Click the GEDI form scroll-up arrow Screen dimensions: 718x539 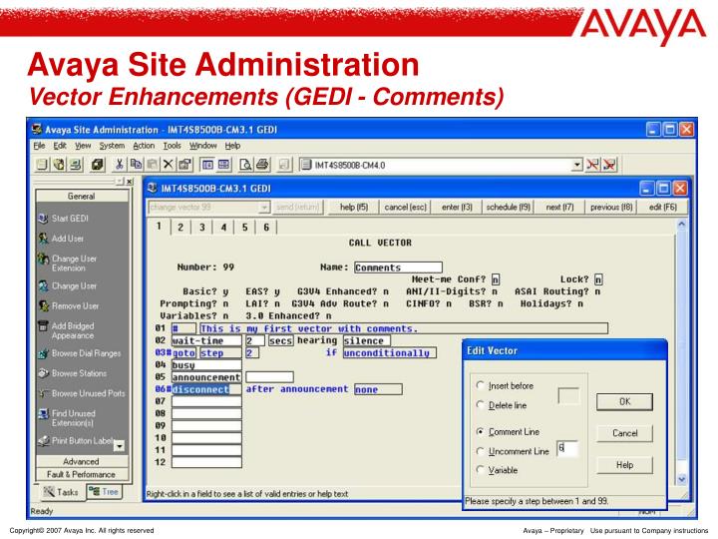[x=681, y=225]
